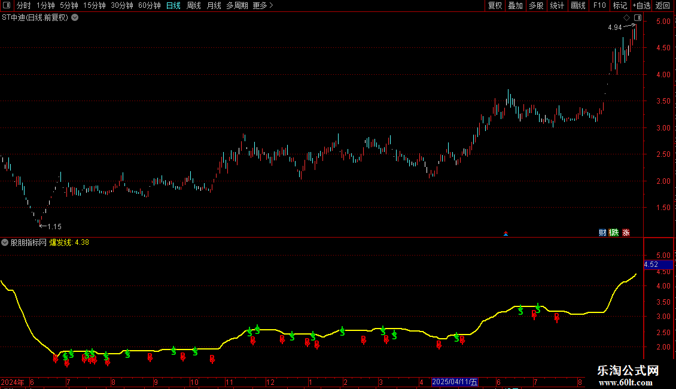Viewport: 676px width, 389px height.
Task: Open 统计 statistics
Action: pos(557,5)
